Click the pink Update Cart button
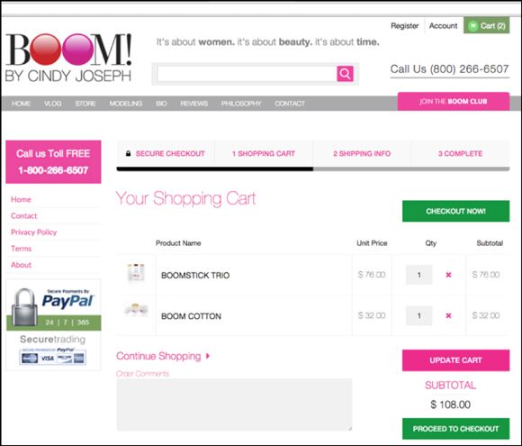This screenshot has height=446, width=522. [455, 360]
